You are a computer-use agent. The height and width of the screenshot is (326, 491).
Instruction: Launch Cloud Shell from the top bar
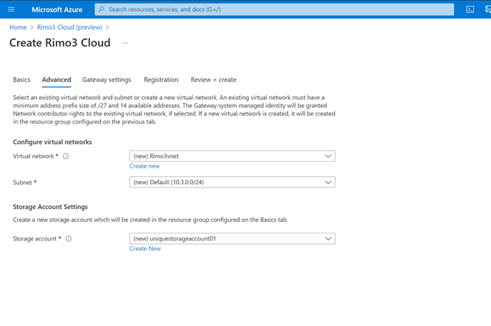pyautogui.click(x=470, y=9)
